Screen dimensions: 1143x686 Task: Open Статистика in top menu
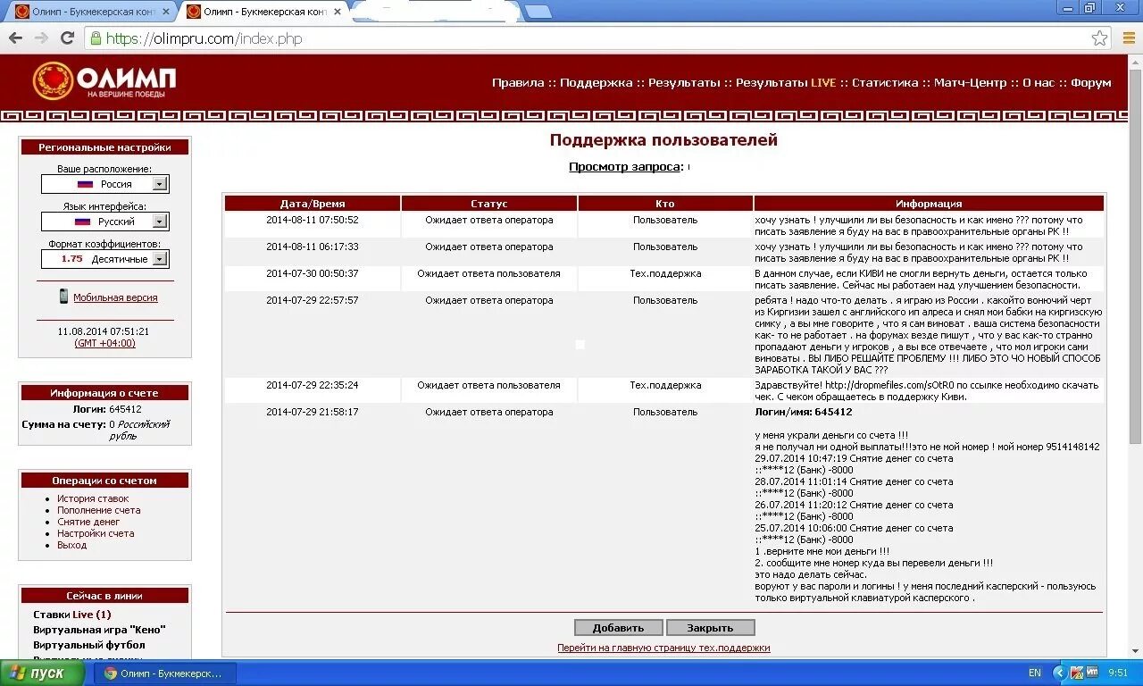tap(885, 82)
